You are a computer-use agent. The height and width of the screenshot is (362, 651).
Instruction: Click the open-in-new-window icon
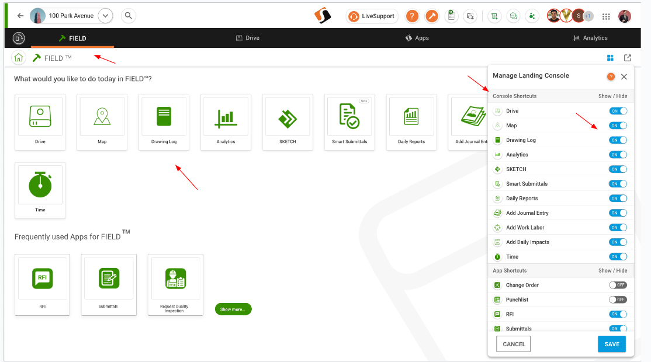tap(628, 58)
